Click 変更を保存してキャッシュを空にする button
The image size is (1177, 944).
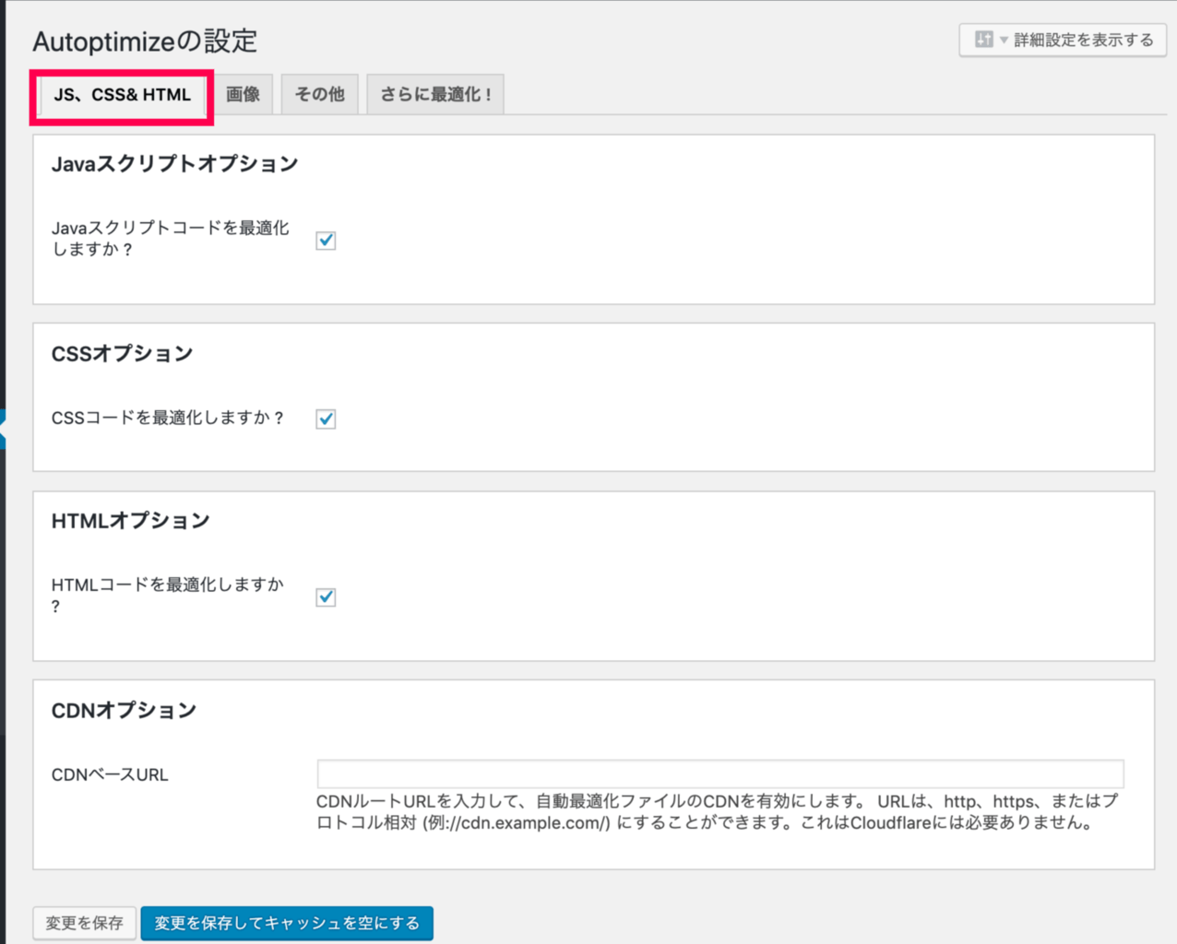pos(287,923)
